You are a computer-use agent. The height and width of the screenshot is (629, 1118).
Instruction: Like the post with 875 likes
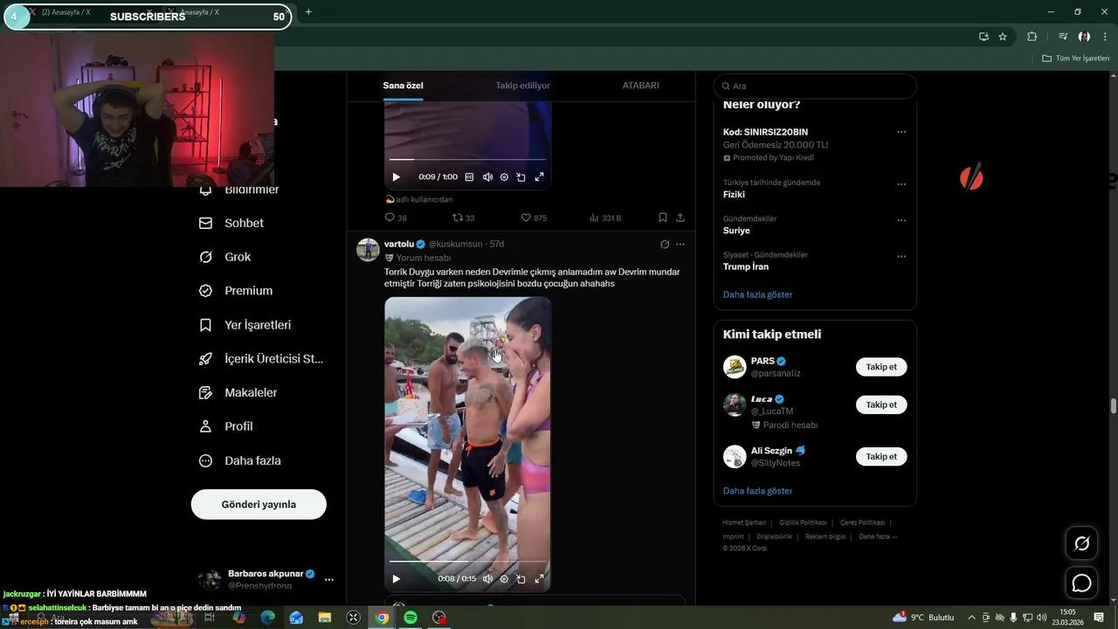click(534, 218)
